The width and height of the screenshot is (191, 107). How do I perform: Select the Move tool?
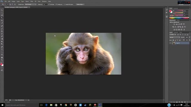pos(2,10)
